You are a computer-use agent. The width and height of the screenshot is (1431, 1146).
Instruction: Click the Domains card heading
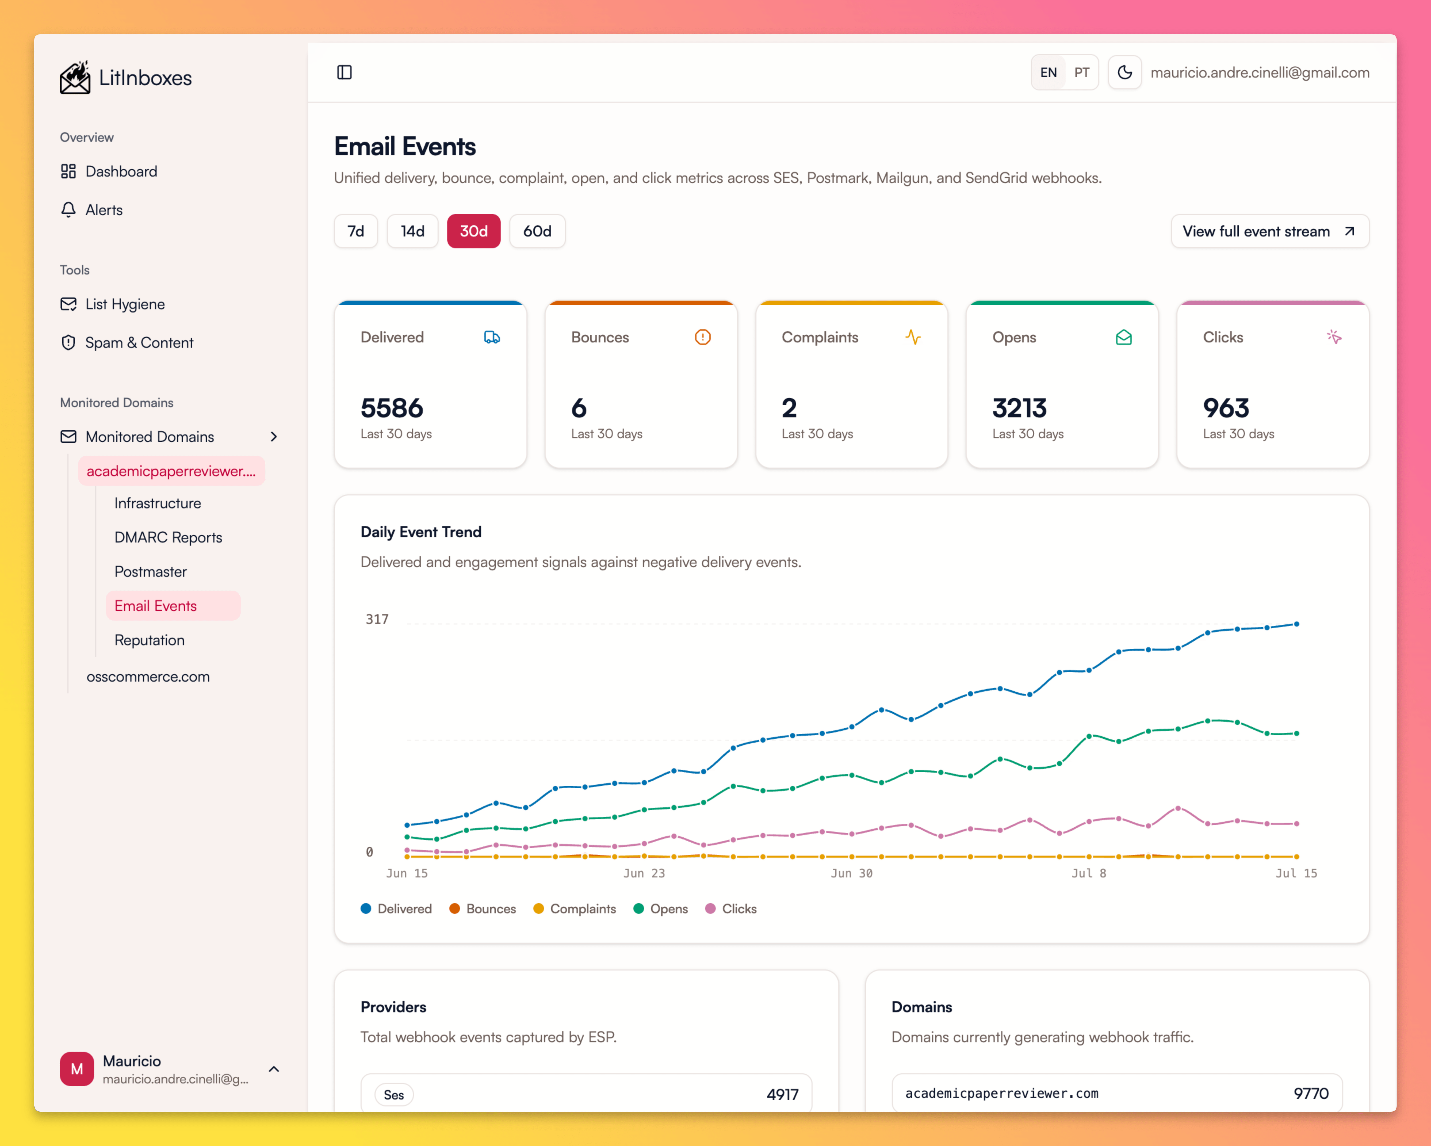click(922, 1007)
